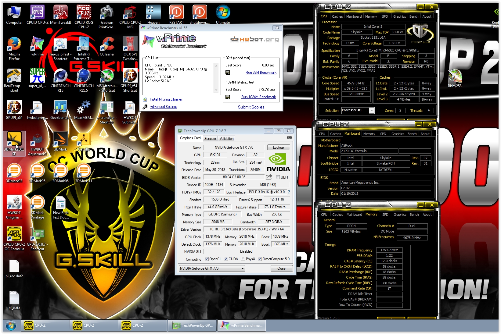Click the BIOS Version L2.02 field
Viewport: 501px width, 334px height.
(385, 188)
